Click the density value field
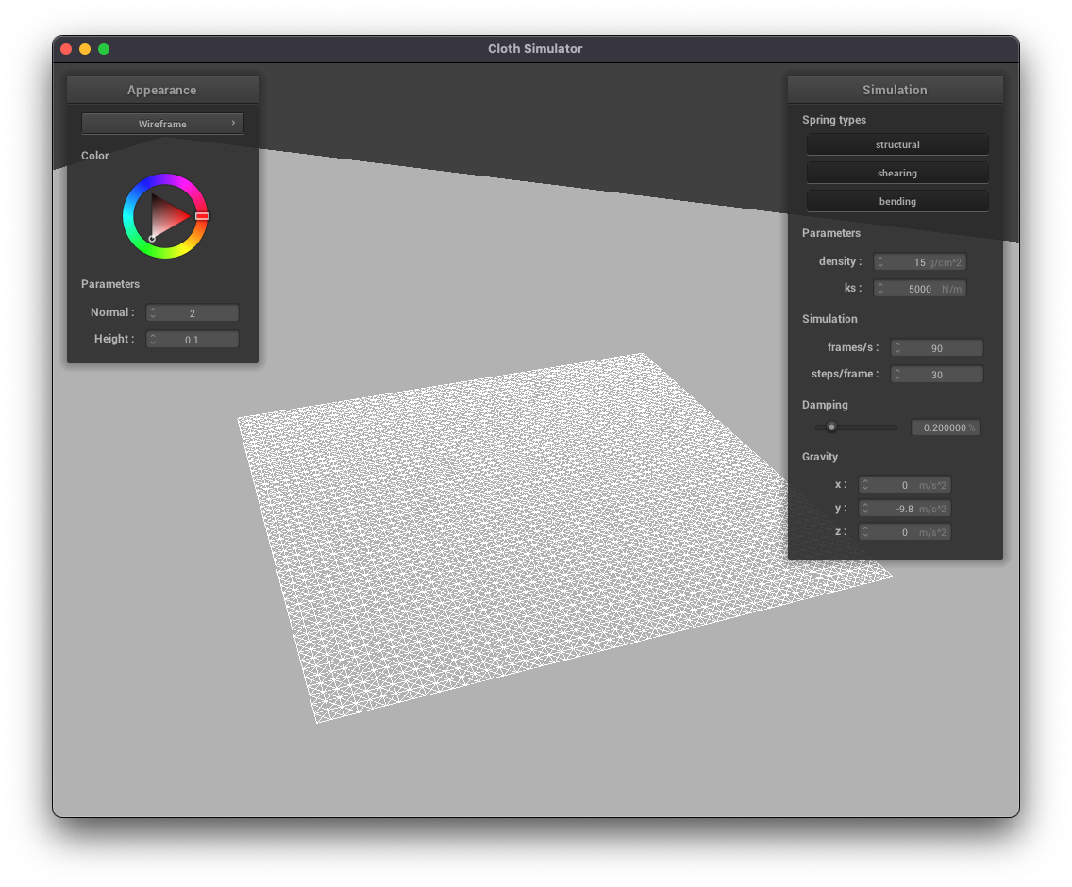This screenshot has height=887, width=1072. click(919, 262)
